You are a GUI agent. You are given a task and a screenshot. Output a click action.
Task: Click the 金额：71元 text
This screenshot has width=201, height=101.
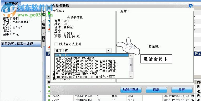[11, 34]
